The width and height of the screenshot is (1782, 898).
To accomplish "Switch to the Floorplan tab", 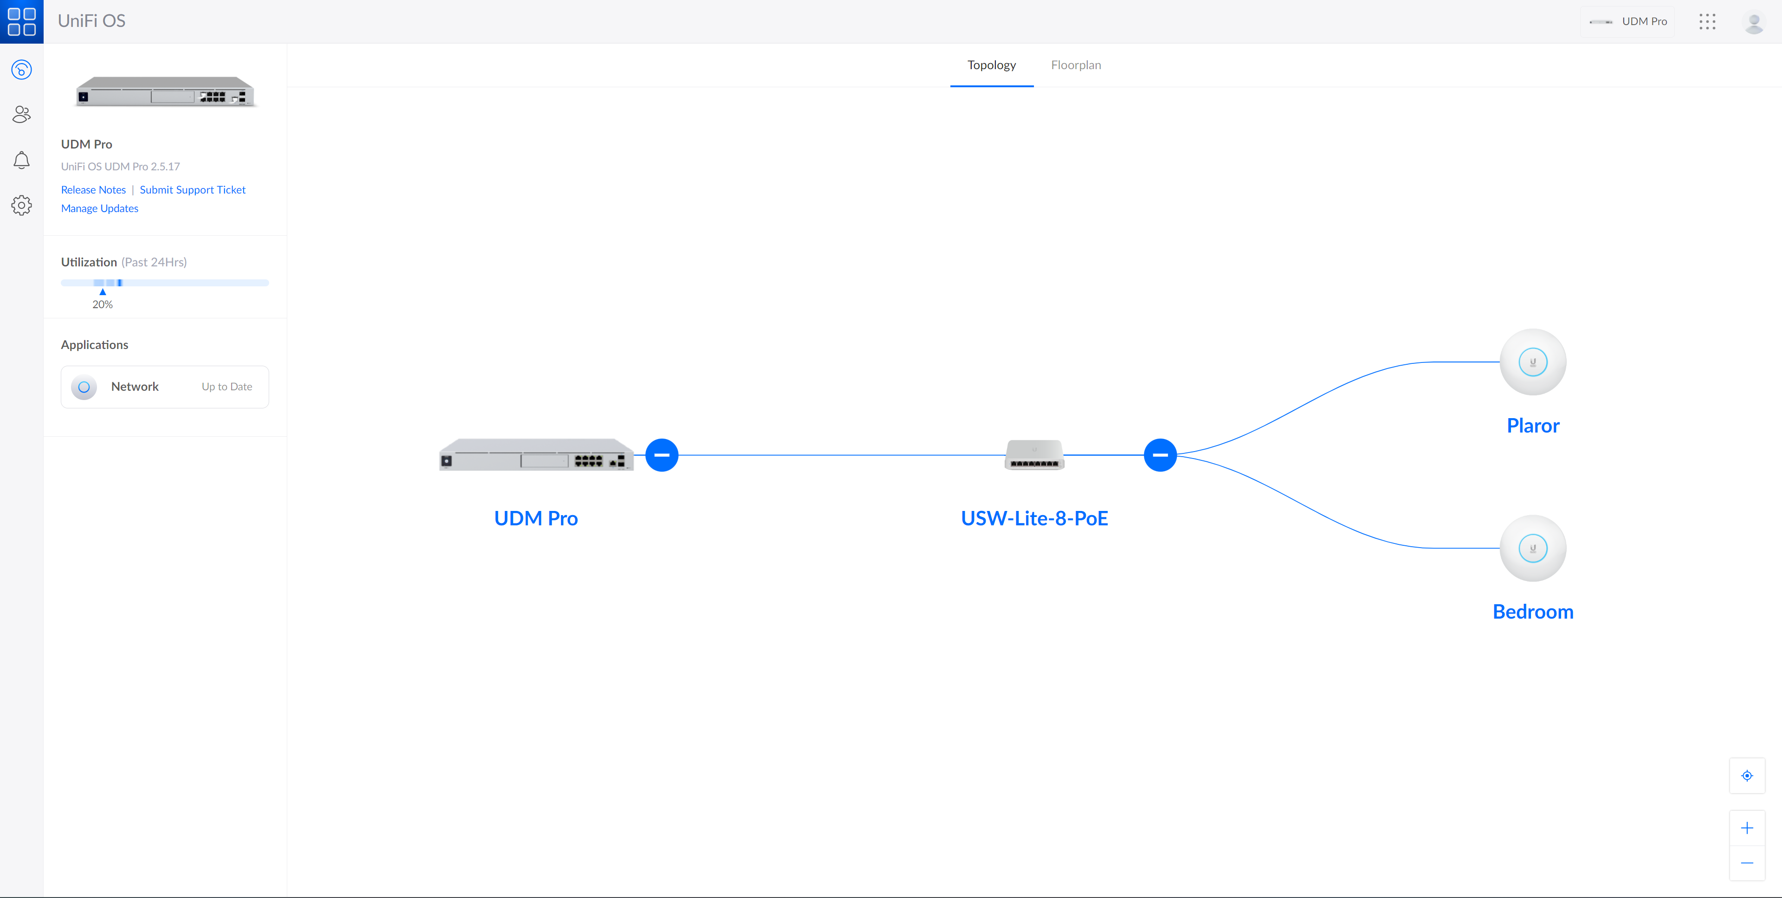I will [x=1076, y=65].
